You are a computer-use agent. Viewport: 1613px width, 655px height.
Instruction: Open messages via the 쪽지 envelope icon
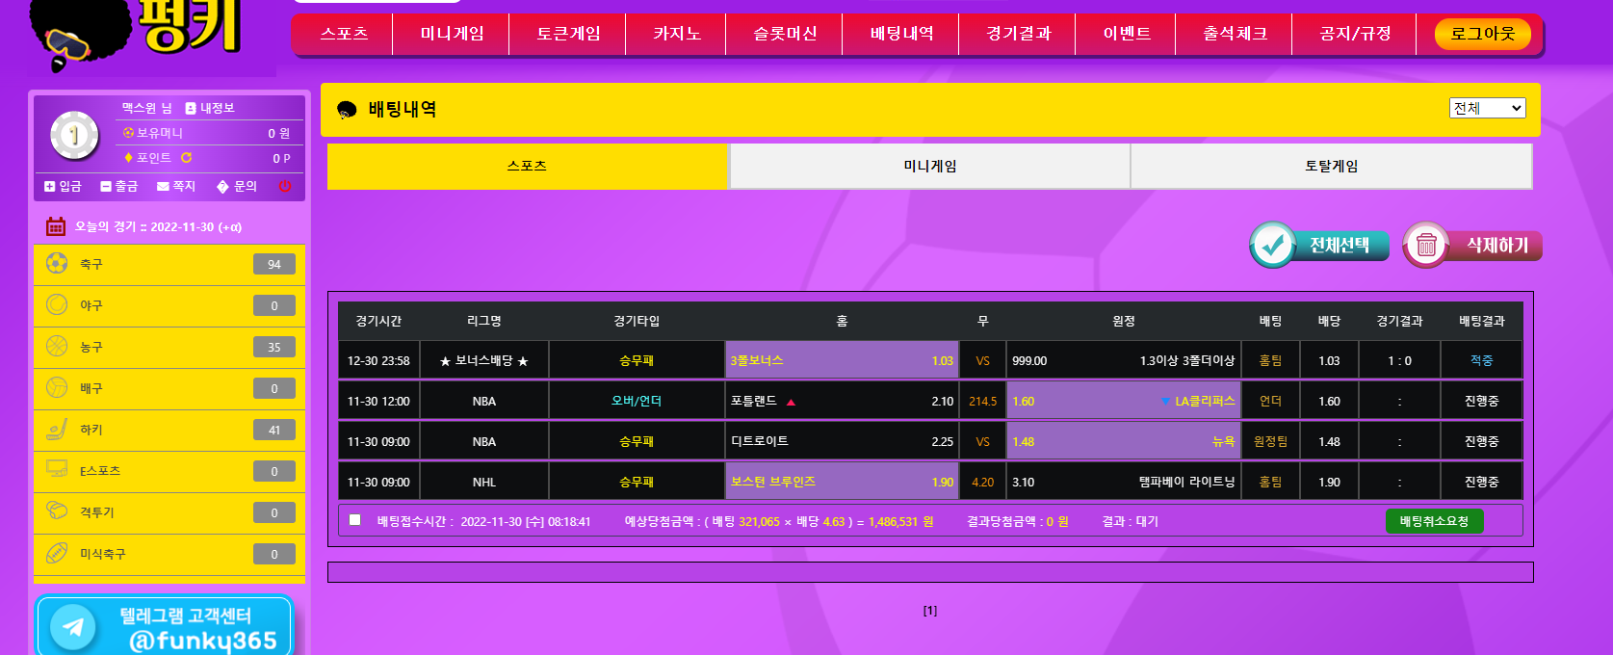tap(164, 186)
